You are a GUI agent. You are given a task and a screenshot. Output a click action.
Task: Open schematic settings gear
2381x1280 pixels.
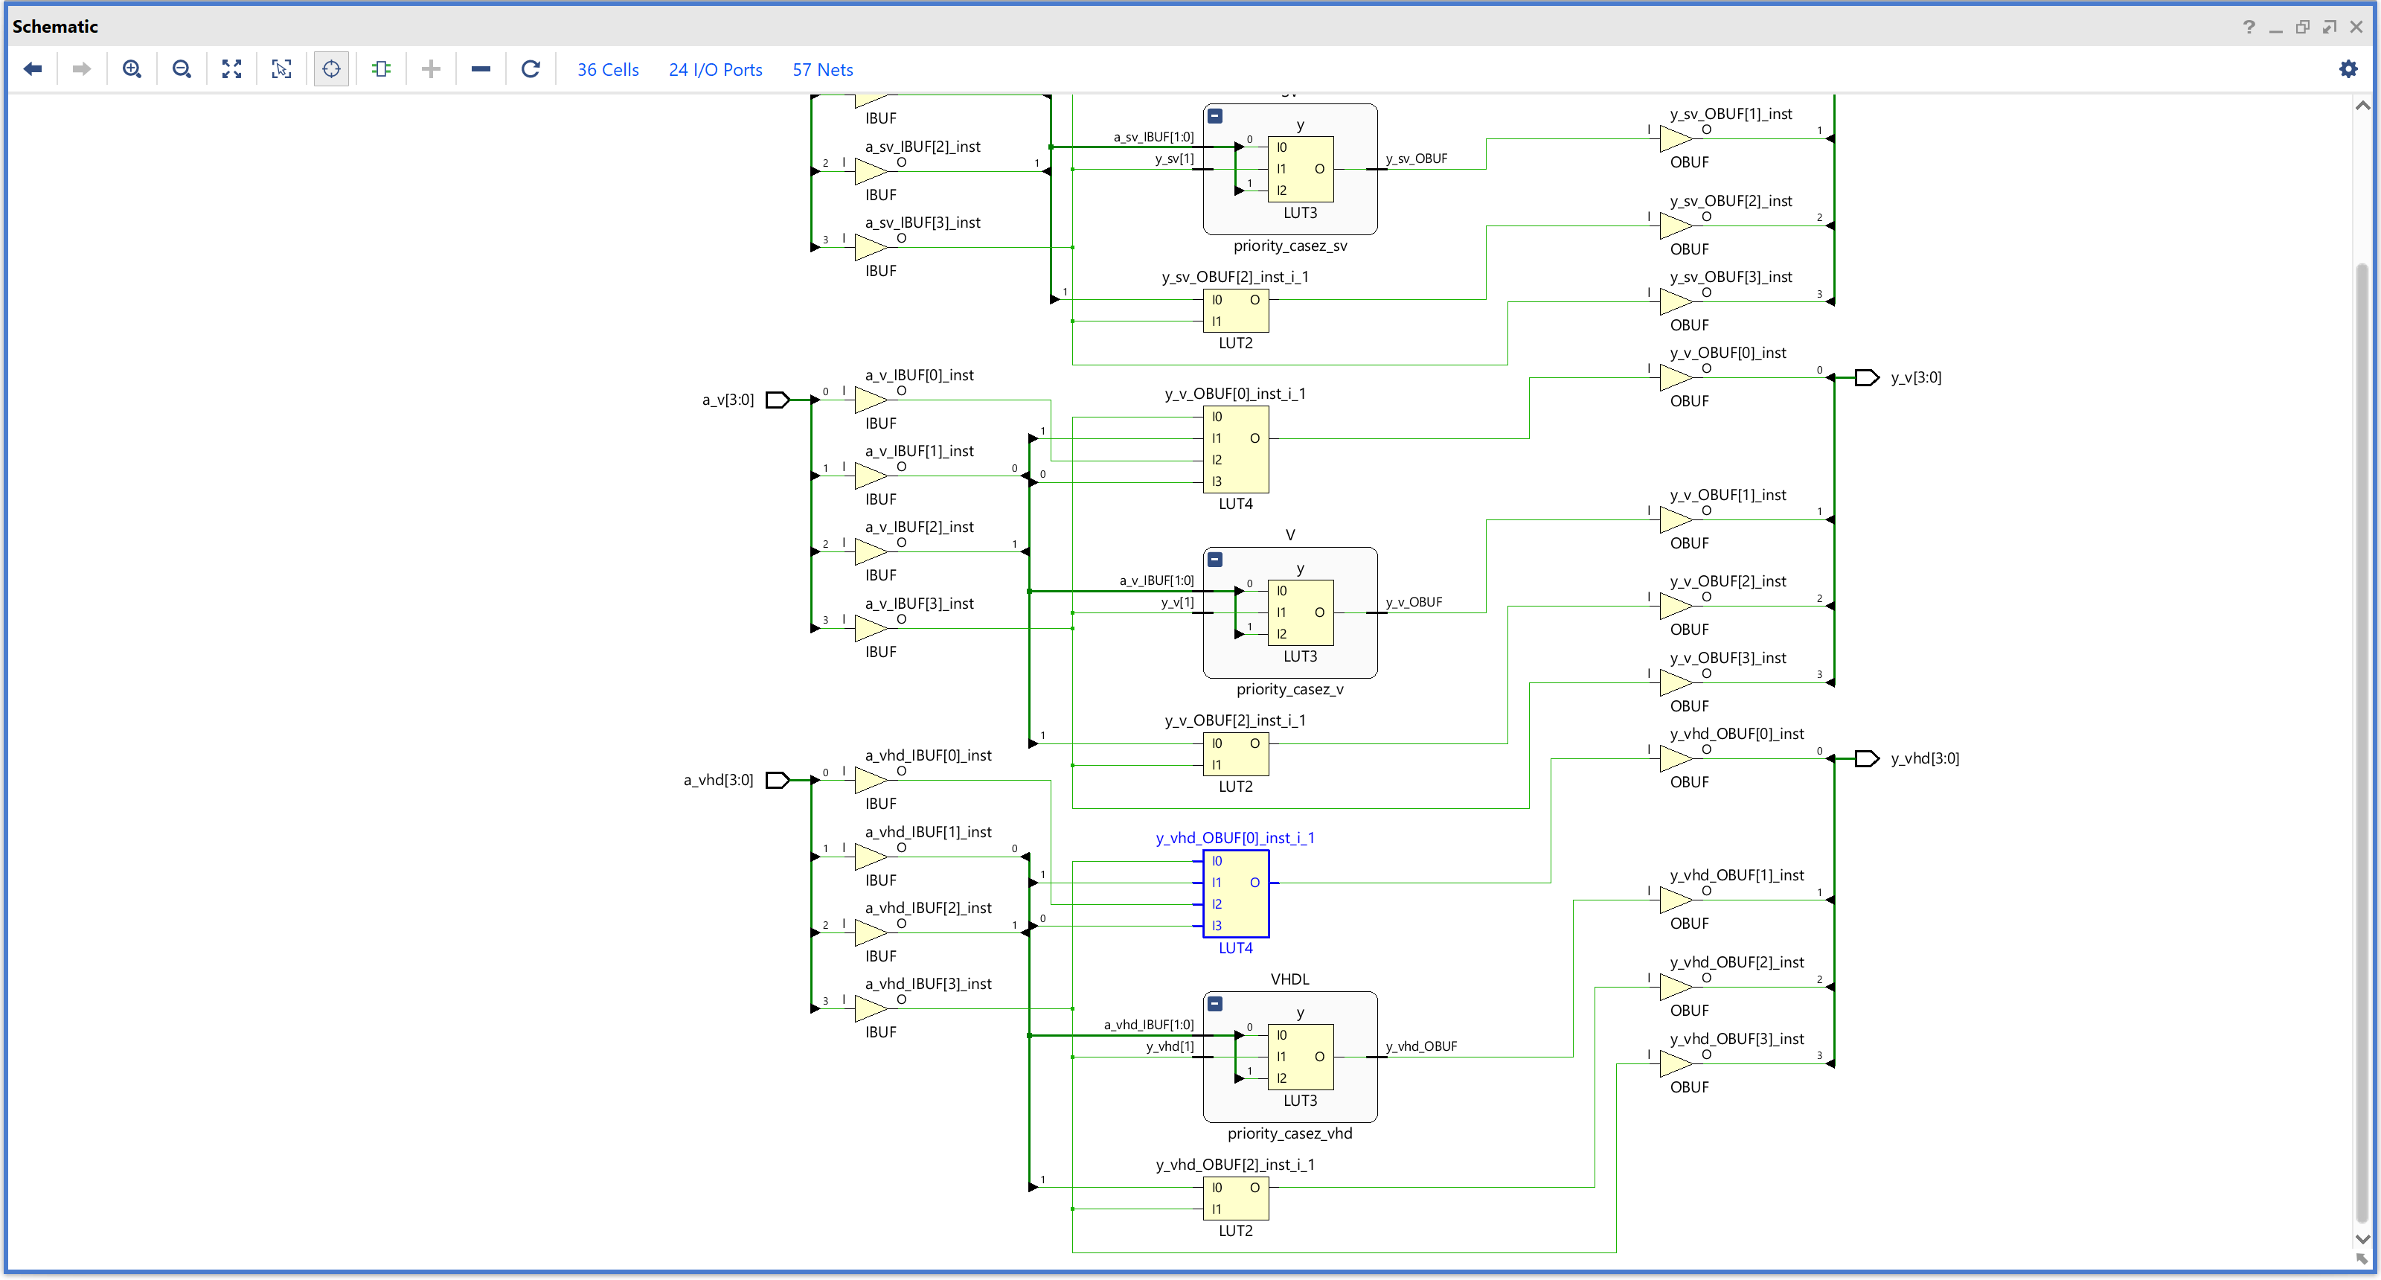[2348, 69]
